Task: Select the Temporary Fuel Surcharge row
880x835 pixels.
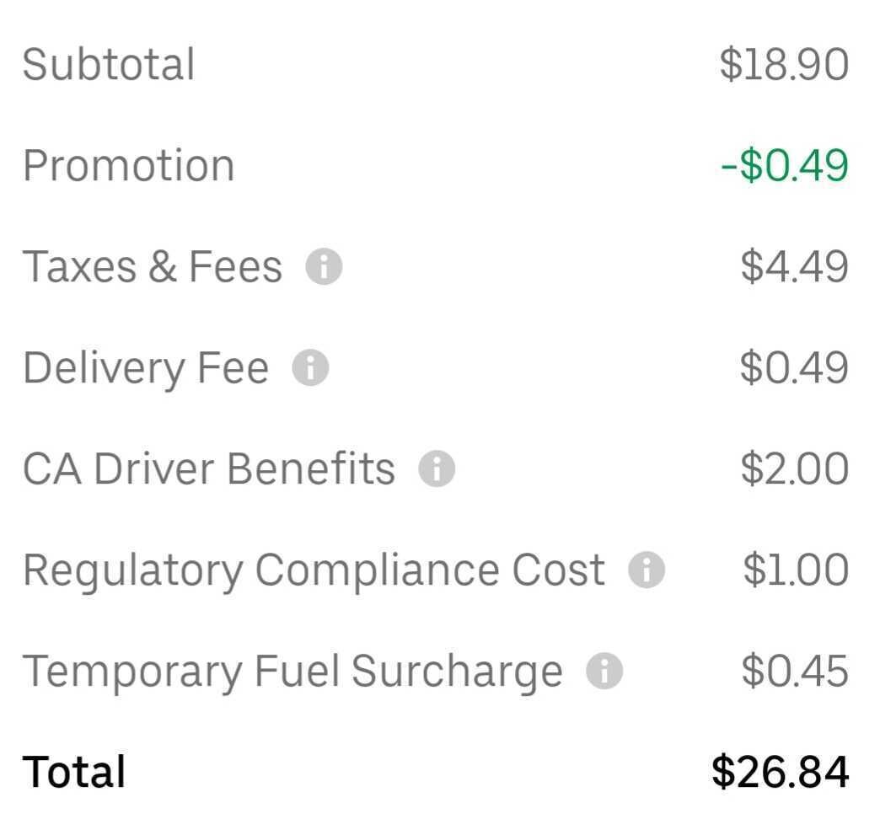Action: (293, 671)
